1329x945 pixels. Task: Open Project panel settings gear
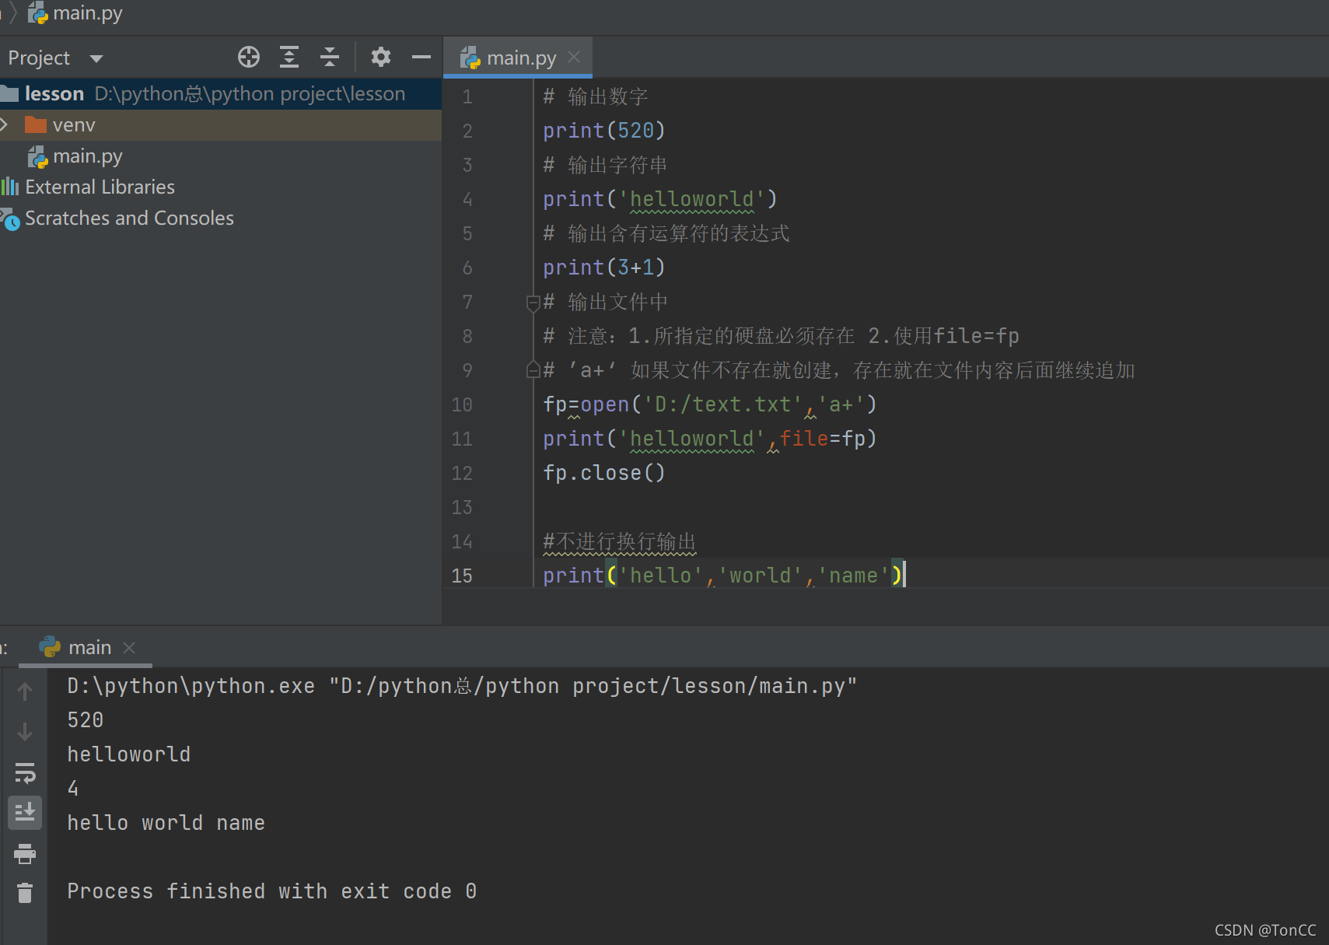[381, 57]
